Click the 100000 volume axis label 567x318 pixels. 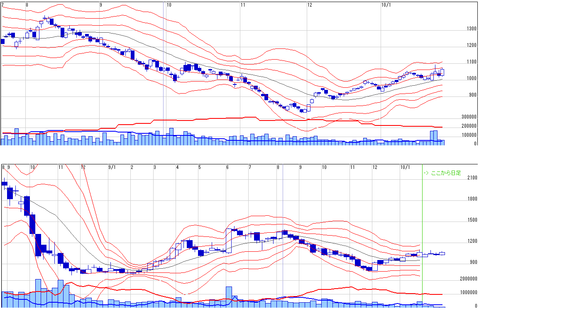coord(469,135)
